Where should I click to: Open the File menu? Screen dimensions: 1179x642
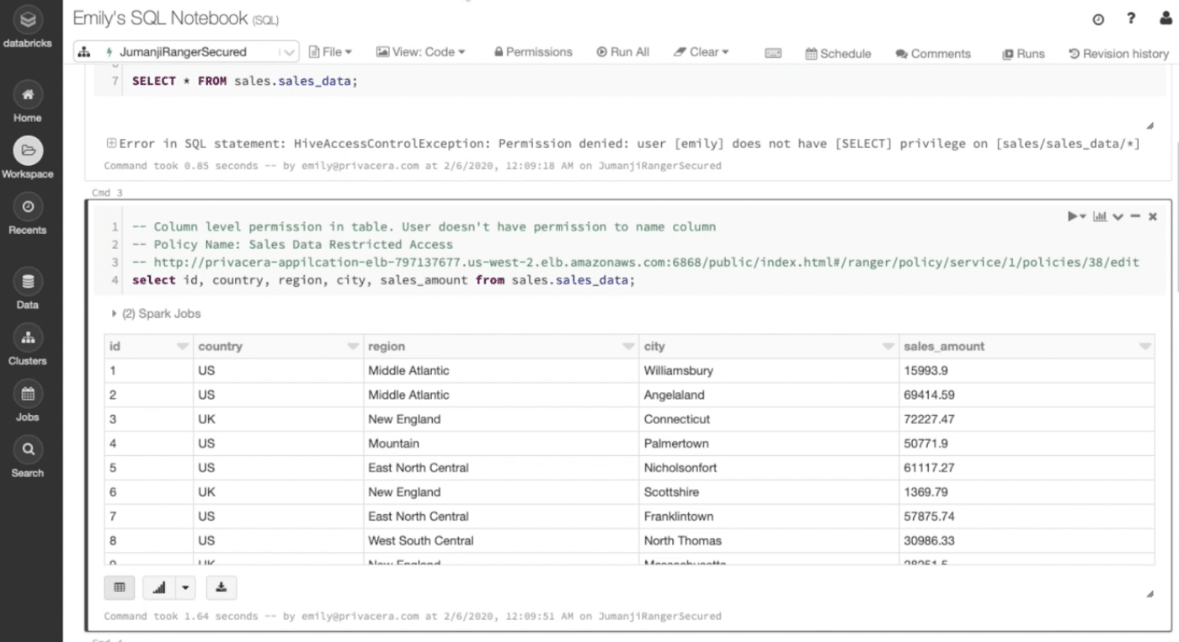(331, 52)
